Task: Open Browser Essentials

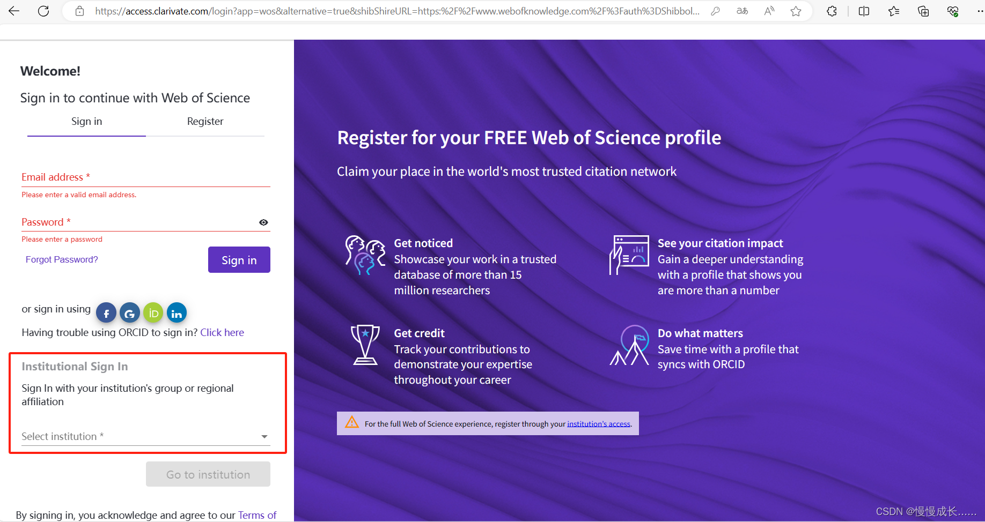Action: (953, 11)
